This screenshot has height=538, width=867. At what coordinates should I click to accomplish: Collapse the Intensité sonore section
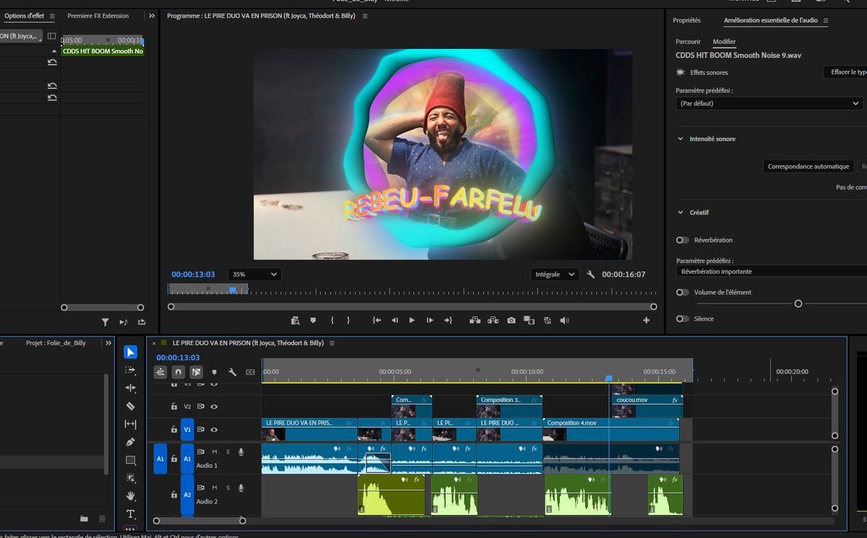[681, 139]
